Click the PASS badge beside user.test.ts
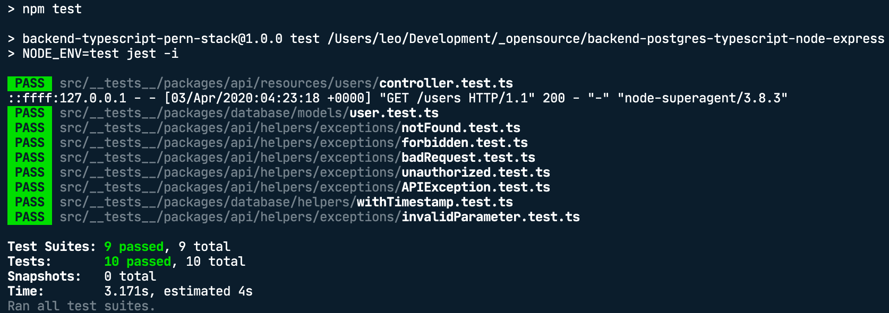Screen dimensions: 889x313 (30, 113)
